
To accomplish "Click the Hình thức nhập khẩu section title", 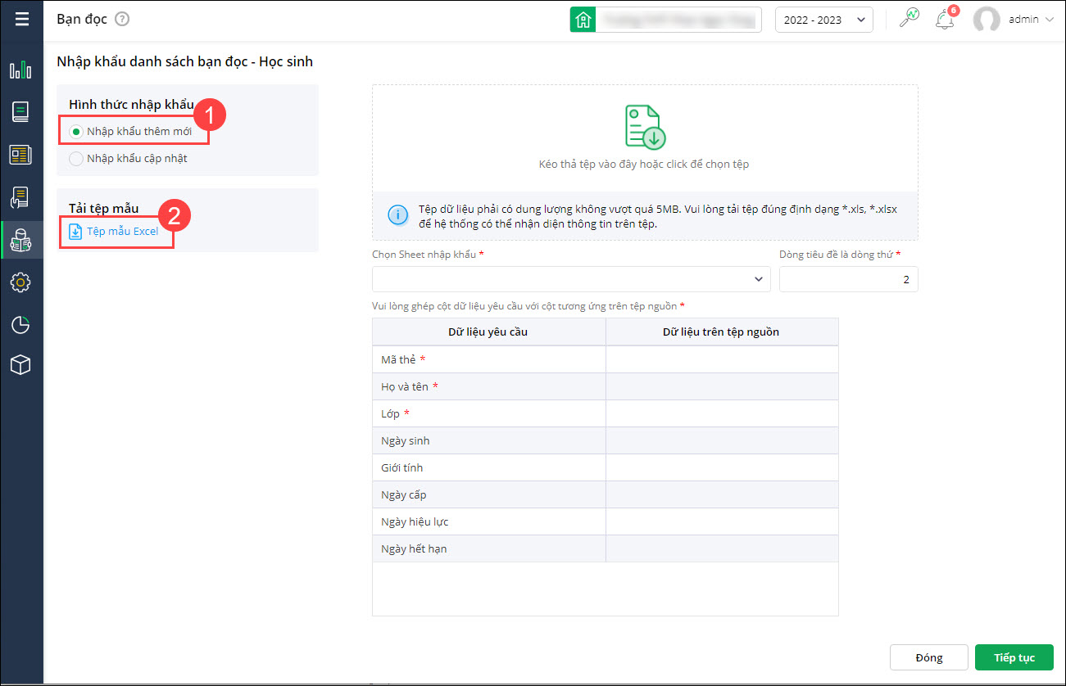I will (x=131, y=105).
